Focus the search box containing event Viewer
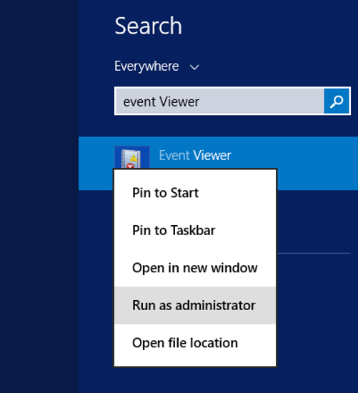The image size is (358, 393). tap(219, 101)
